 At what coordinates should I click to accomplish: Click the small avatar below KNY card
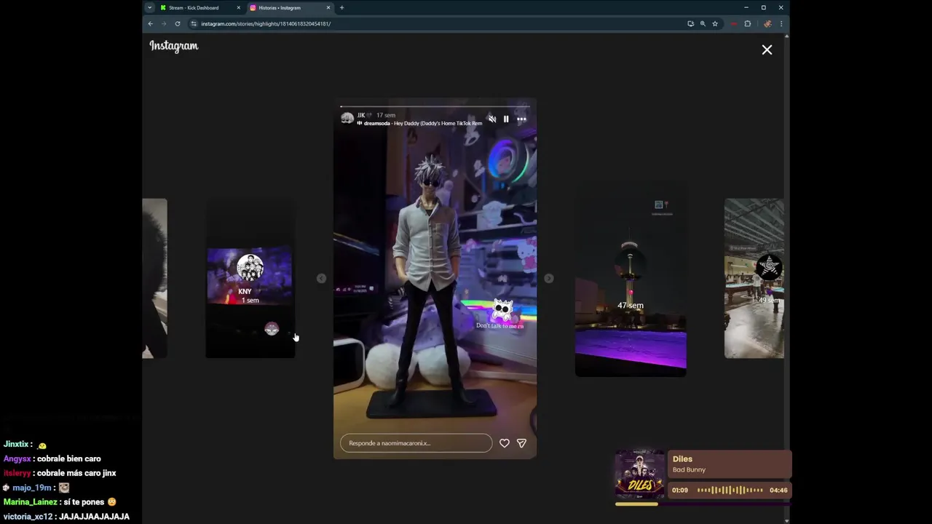point(272,329)
